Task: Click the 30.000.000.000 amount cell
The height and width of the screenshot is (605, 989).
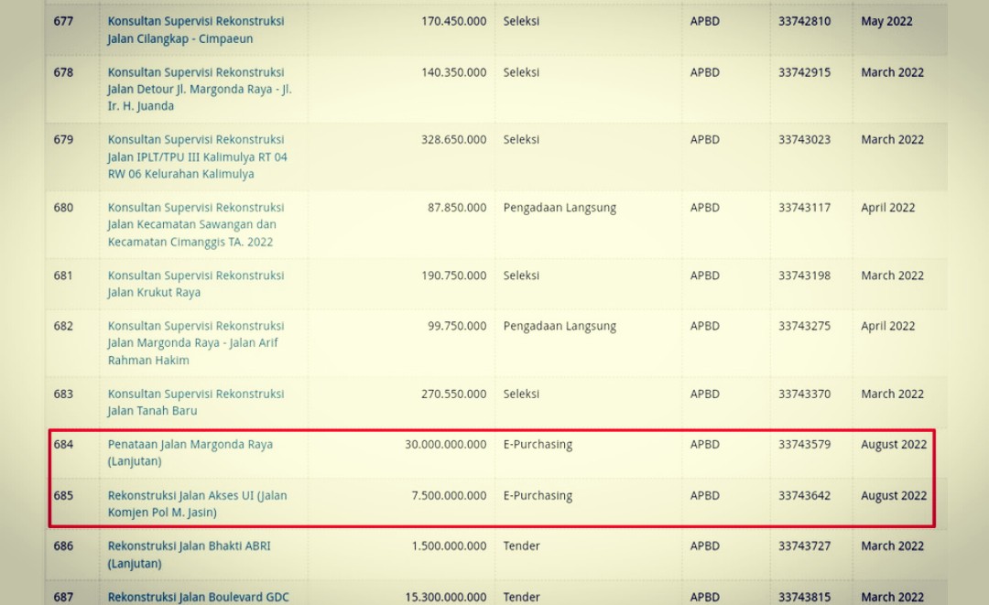Action: point(445,445)
